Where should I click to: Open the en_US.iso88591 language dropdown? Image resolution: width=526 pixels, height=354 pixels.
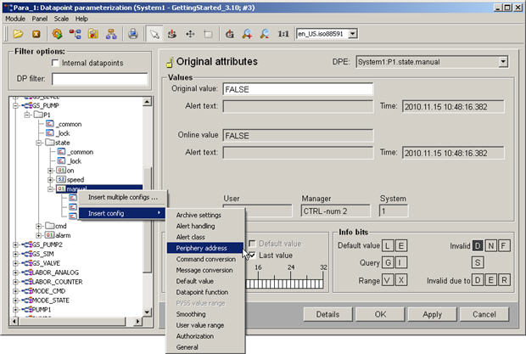coord(353,34)
